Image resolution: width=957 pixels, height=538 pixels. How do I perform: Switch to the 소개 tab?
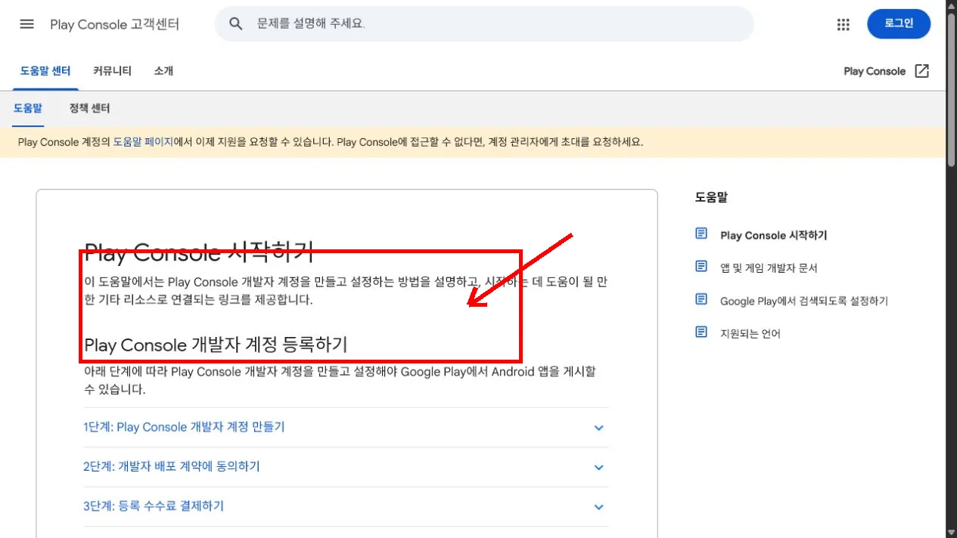(x=163, y=70)
